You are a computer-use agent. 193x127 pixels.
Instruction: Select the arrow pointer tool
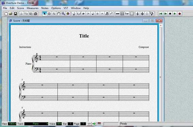point(45,14)
